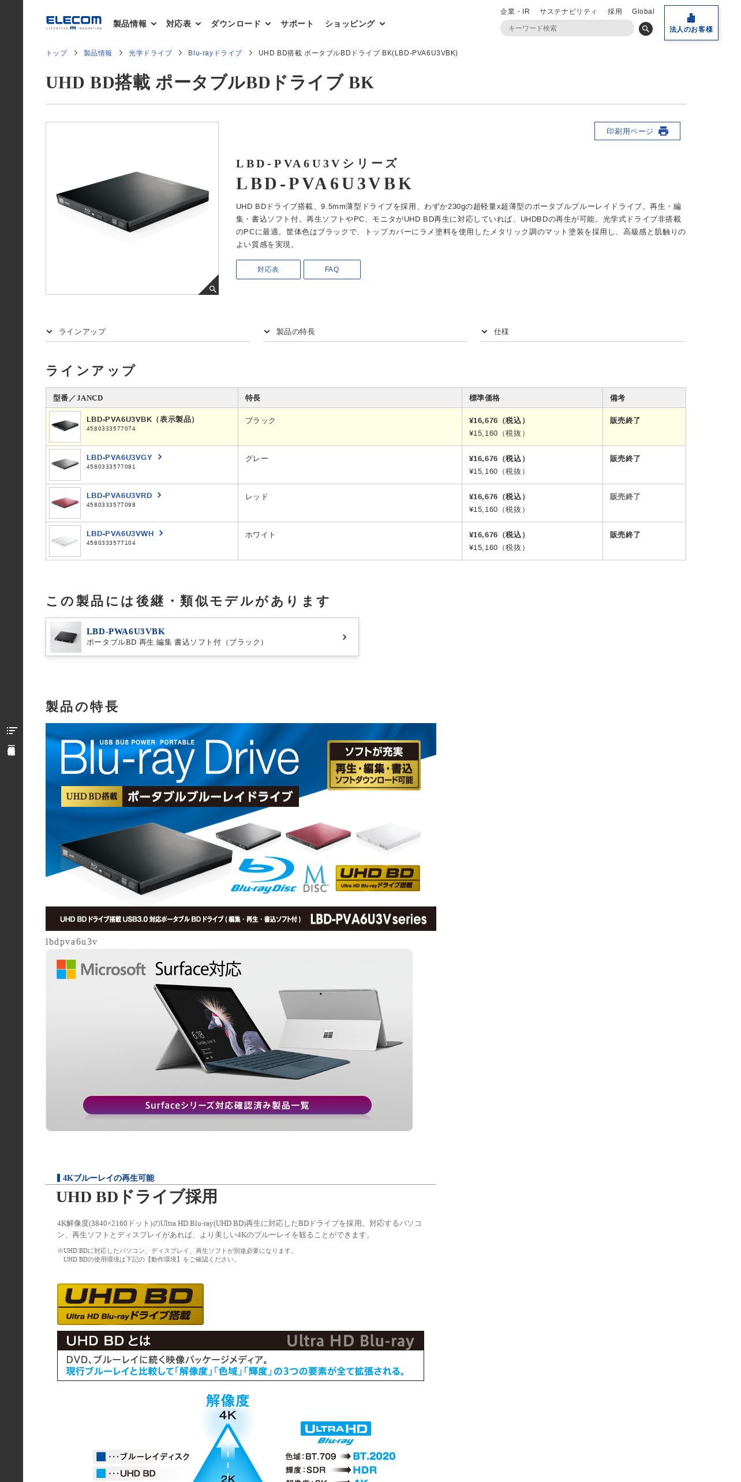741x1482 pixels.
Task: Open the 法人のお客様 corporate customer button
Action: point(691,23)
